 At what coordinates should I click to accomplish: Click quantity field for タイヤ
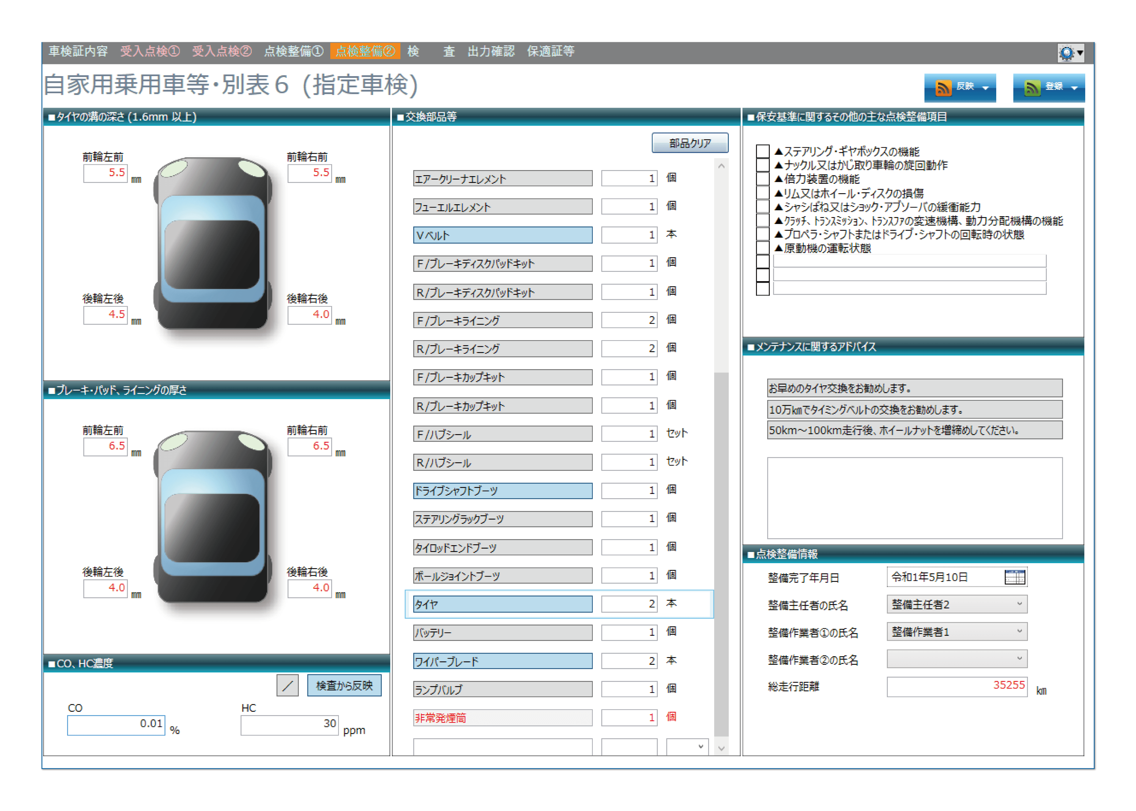629,604
